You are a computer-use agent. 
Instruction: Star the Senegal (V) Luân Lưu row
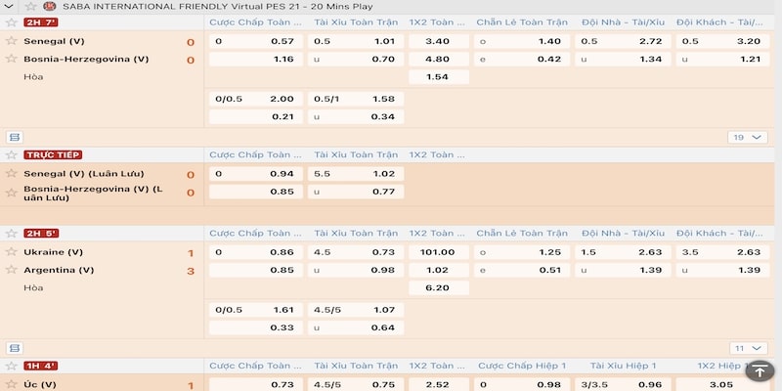click(12, 173)
